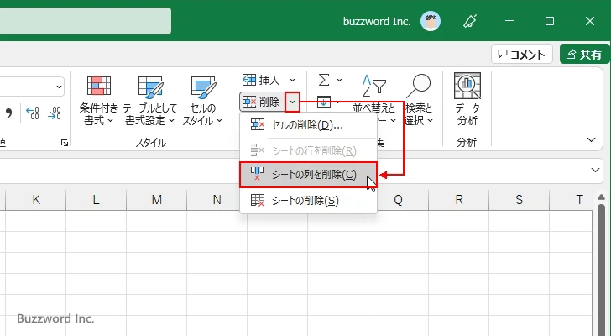Click the Fill down icon

[x=324, y=102]
